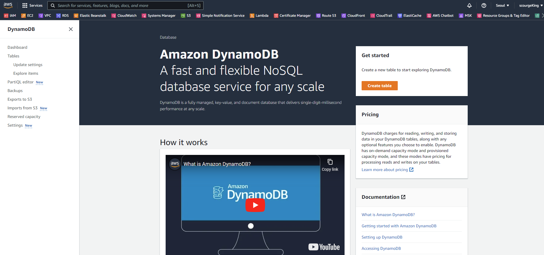
Task: Open the Documentation heading link
Action: click(x=384, y=197)
